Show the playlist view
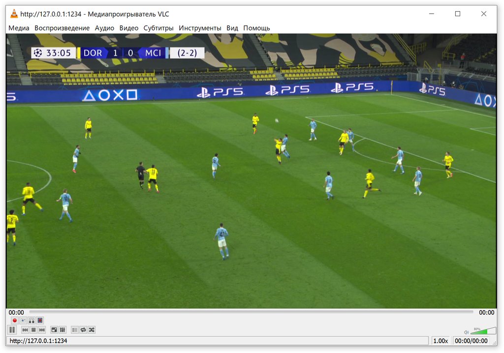Image resolution: width=504 pixels, height=353 pixels. 75,330
